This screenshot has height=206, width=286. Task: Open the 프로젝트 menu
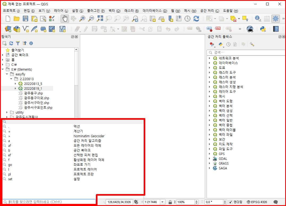pos(11,11)
